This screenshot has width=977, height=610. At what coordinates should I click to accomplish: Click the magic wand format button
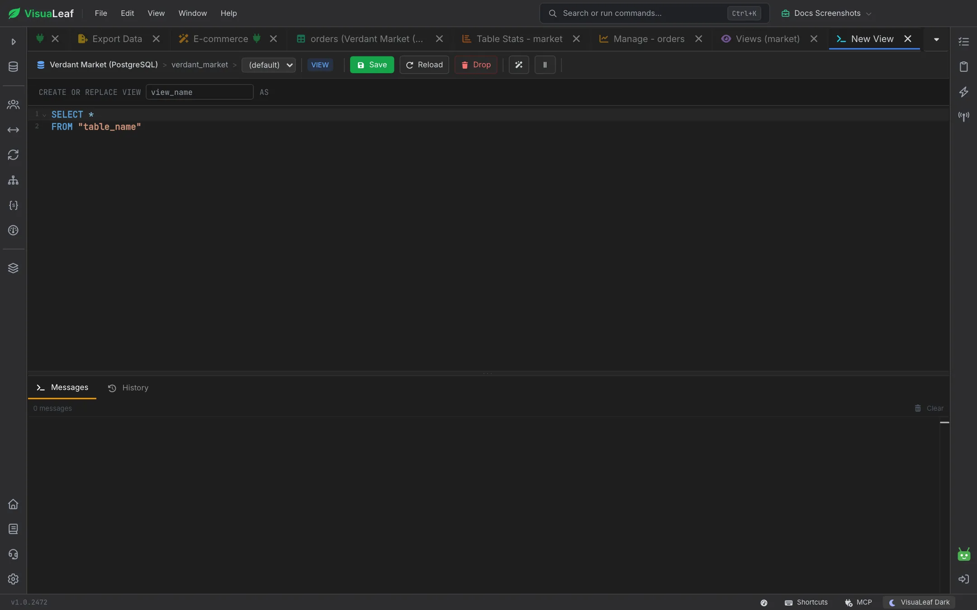point(519,65)
